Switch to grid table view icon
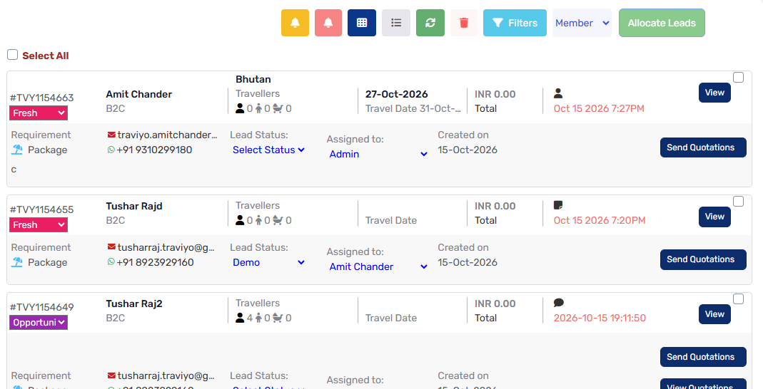The width and height of the screenshot is (763, 389). pos(362,23)
